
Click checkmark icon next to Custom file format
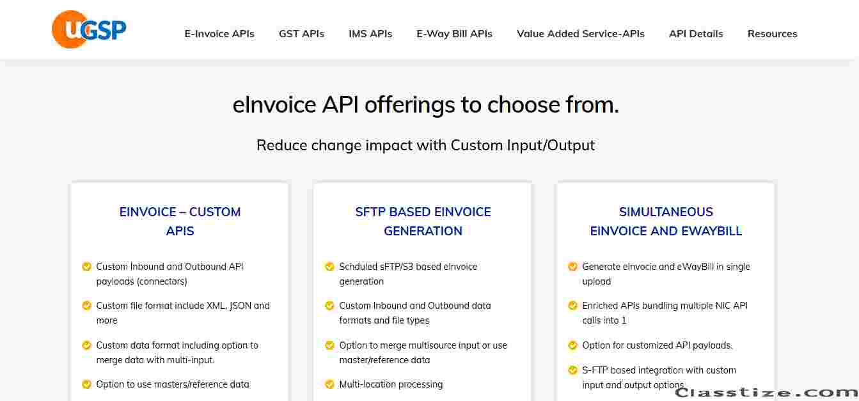pyautogui.click(x=86, y=306)
